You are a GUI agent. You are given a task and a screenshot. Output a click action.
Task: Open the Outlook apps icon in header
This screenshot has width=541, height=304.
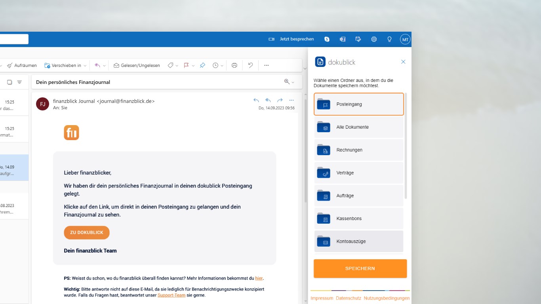coord(343,39)
